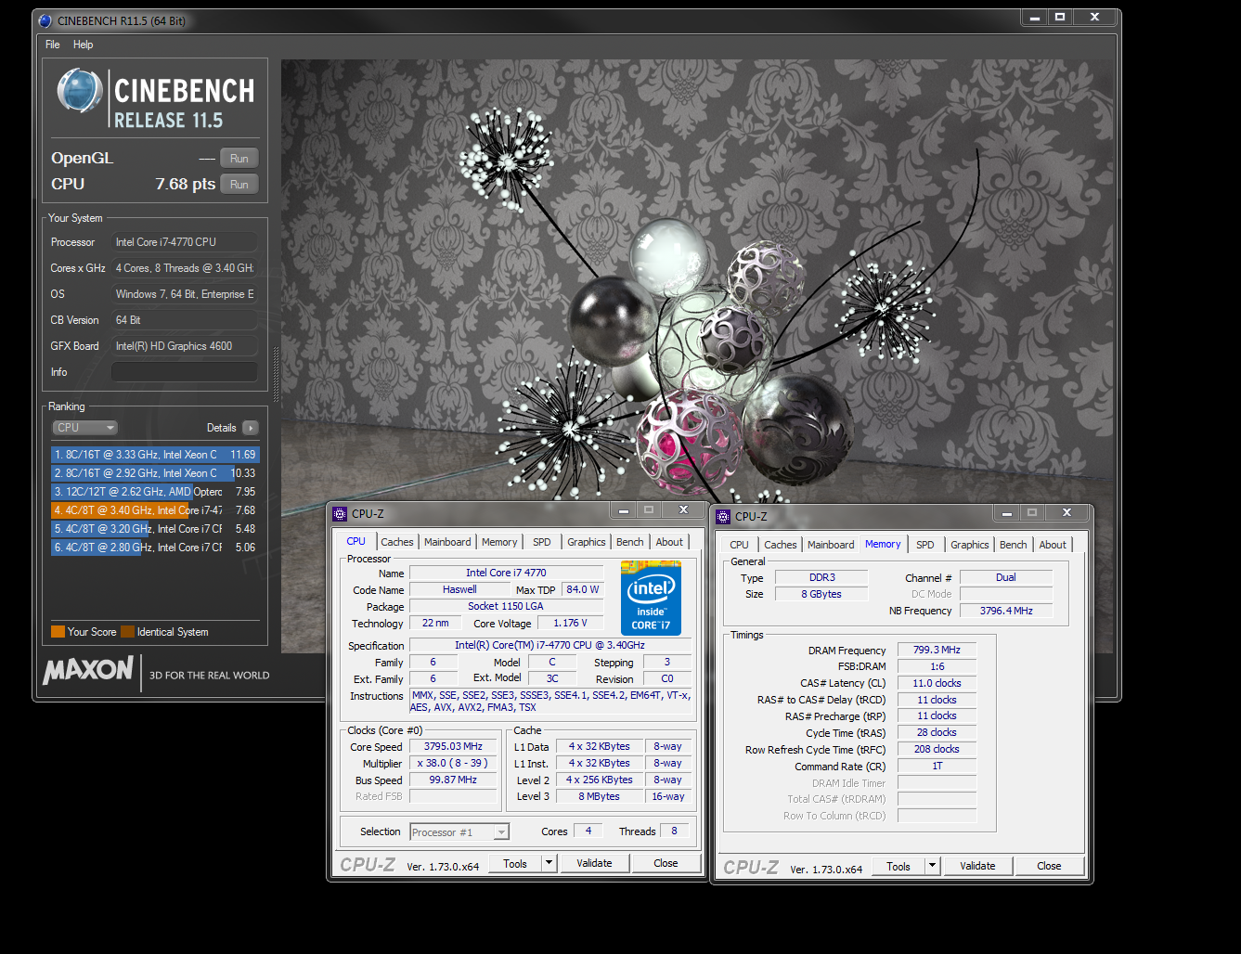Image resolution: width=1241 pixels, height=954 pixels.
Task: Click the Cinebench sphere logo
Action: pyautogui.click(x=80, y=91)
